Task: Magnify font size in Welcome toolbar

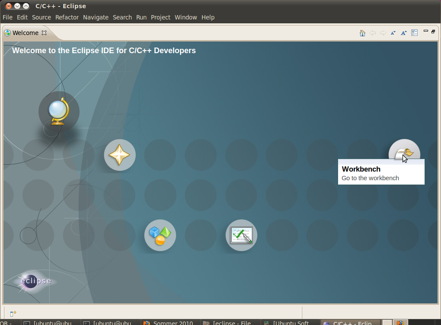Action: [403, 33]
